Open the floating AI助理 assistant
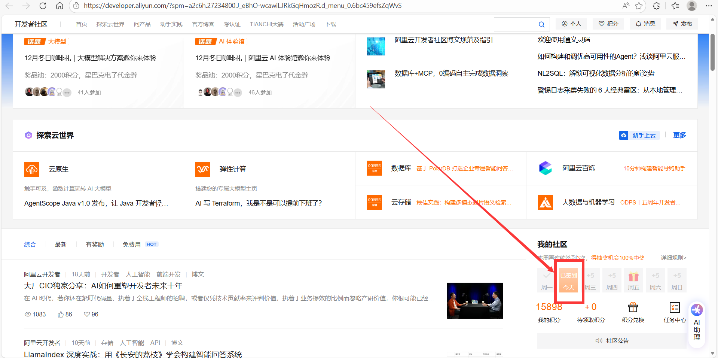 [696, 323]
